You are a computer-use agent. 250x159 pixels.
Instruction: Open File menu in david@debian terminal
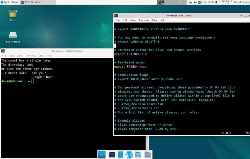tap(4, 56)
